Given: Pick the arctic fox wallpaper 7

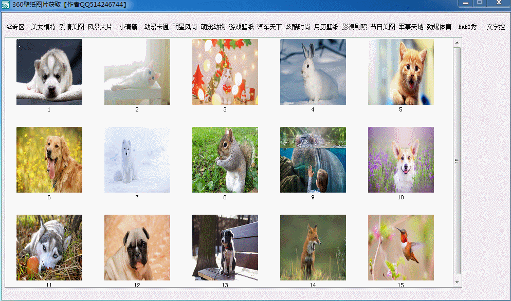Looking at the screenshot, I should click(x=137, y=160).
